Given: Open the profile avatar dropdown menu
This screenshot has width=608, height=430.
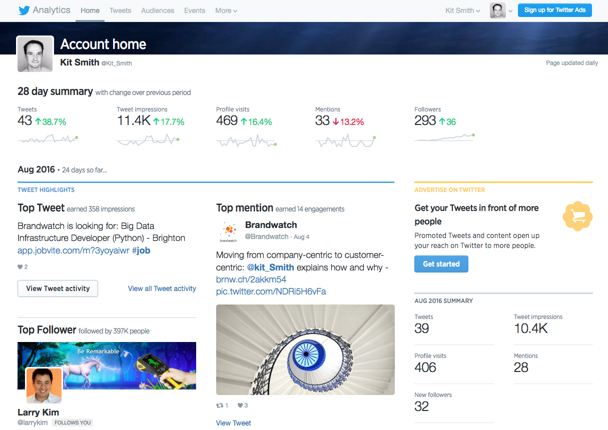Looking at the screenshot, I should click(x=501, y=10).
